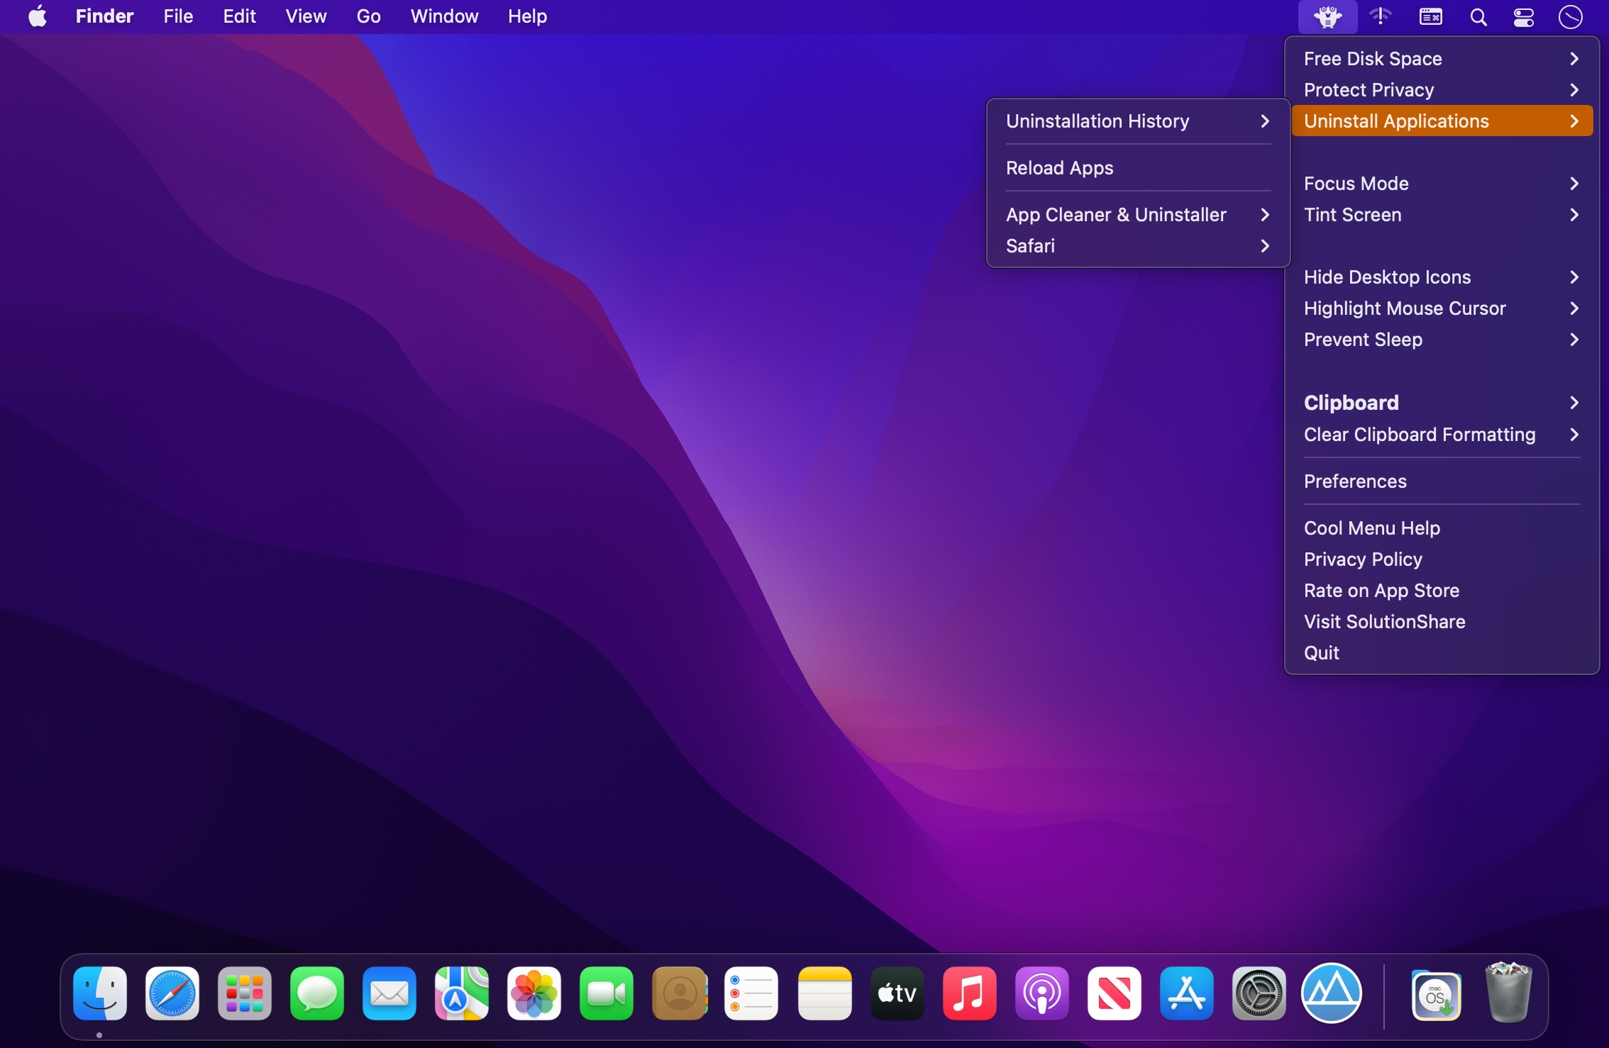Open Preferences from Cool Menu
This screenshot has width=1609, height=1048.
pos(1355,481)
